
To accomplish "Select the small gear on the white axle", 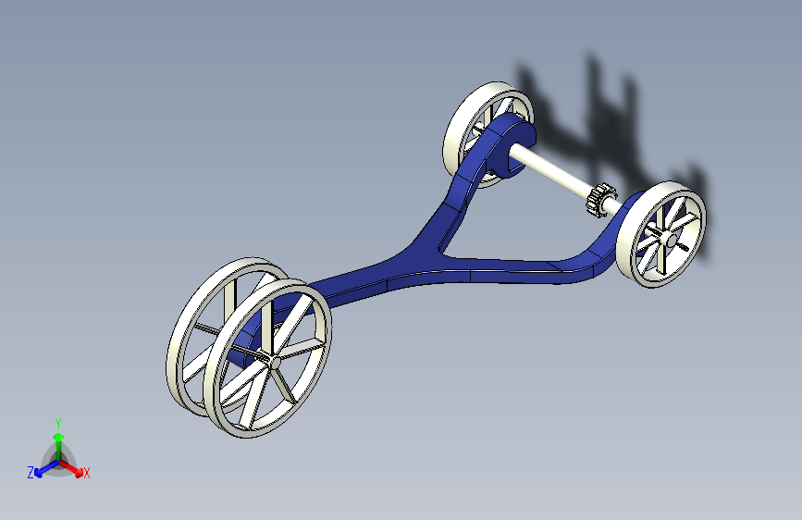I will (x=600, y=199).
